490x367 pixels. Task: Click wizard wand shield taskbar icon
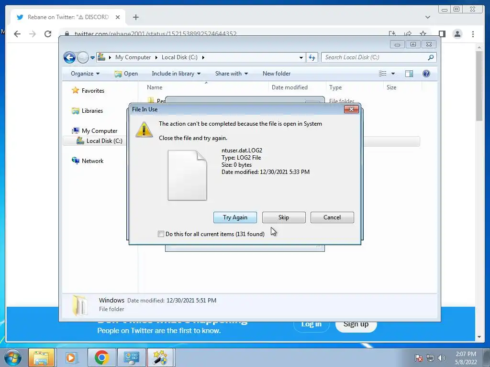pyautogui.click(x=160, y=357)
